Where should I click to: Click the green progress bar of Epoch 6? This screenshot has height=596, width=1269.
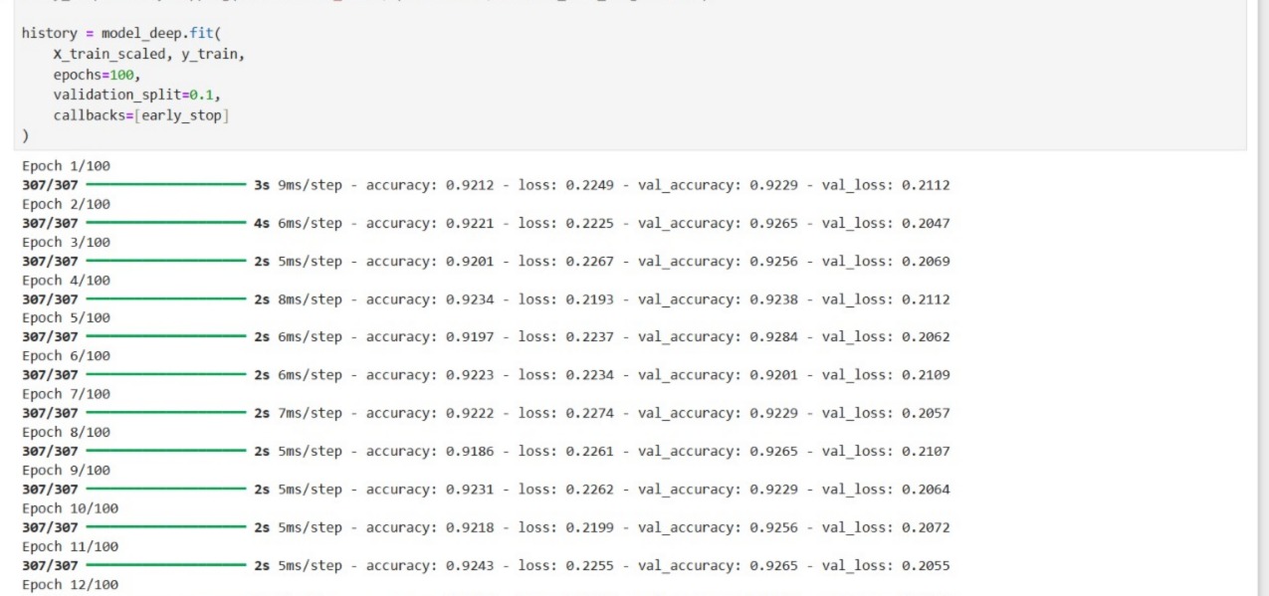click(x=166, y=375)
